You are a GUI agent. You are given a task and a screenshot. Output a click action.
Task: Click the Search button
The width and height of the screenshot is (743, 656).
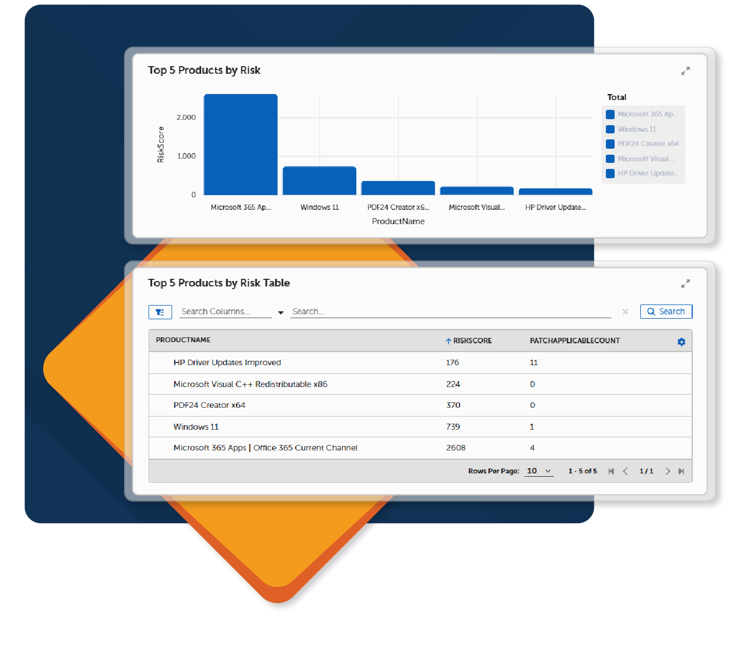pyautogui.click(x=666, y=312)
